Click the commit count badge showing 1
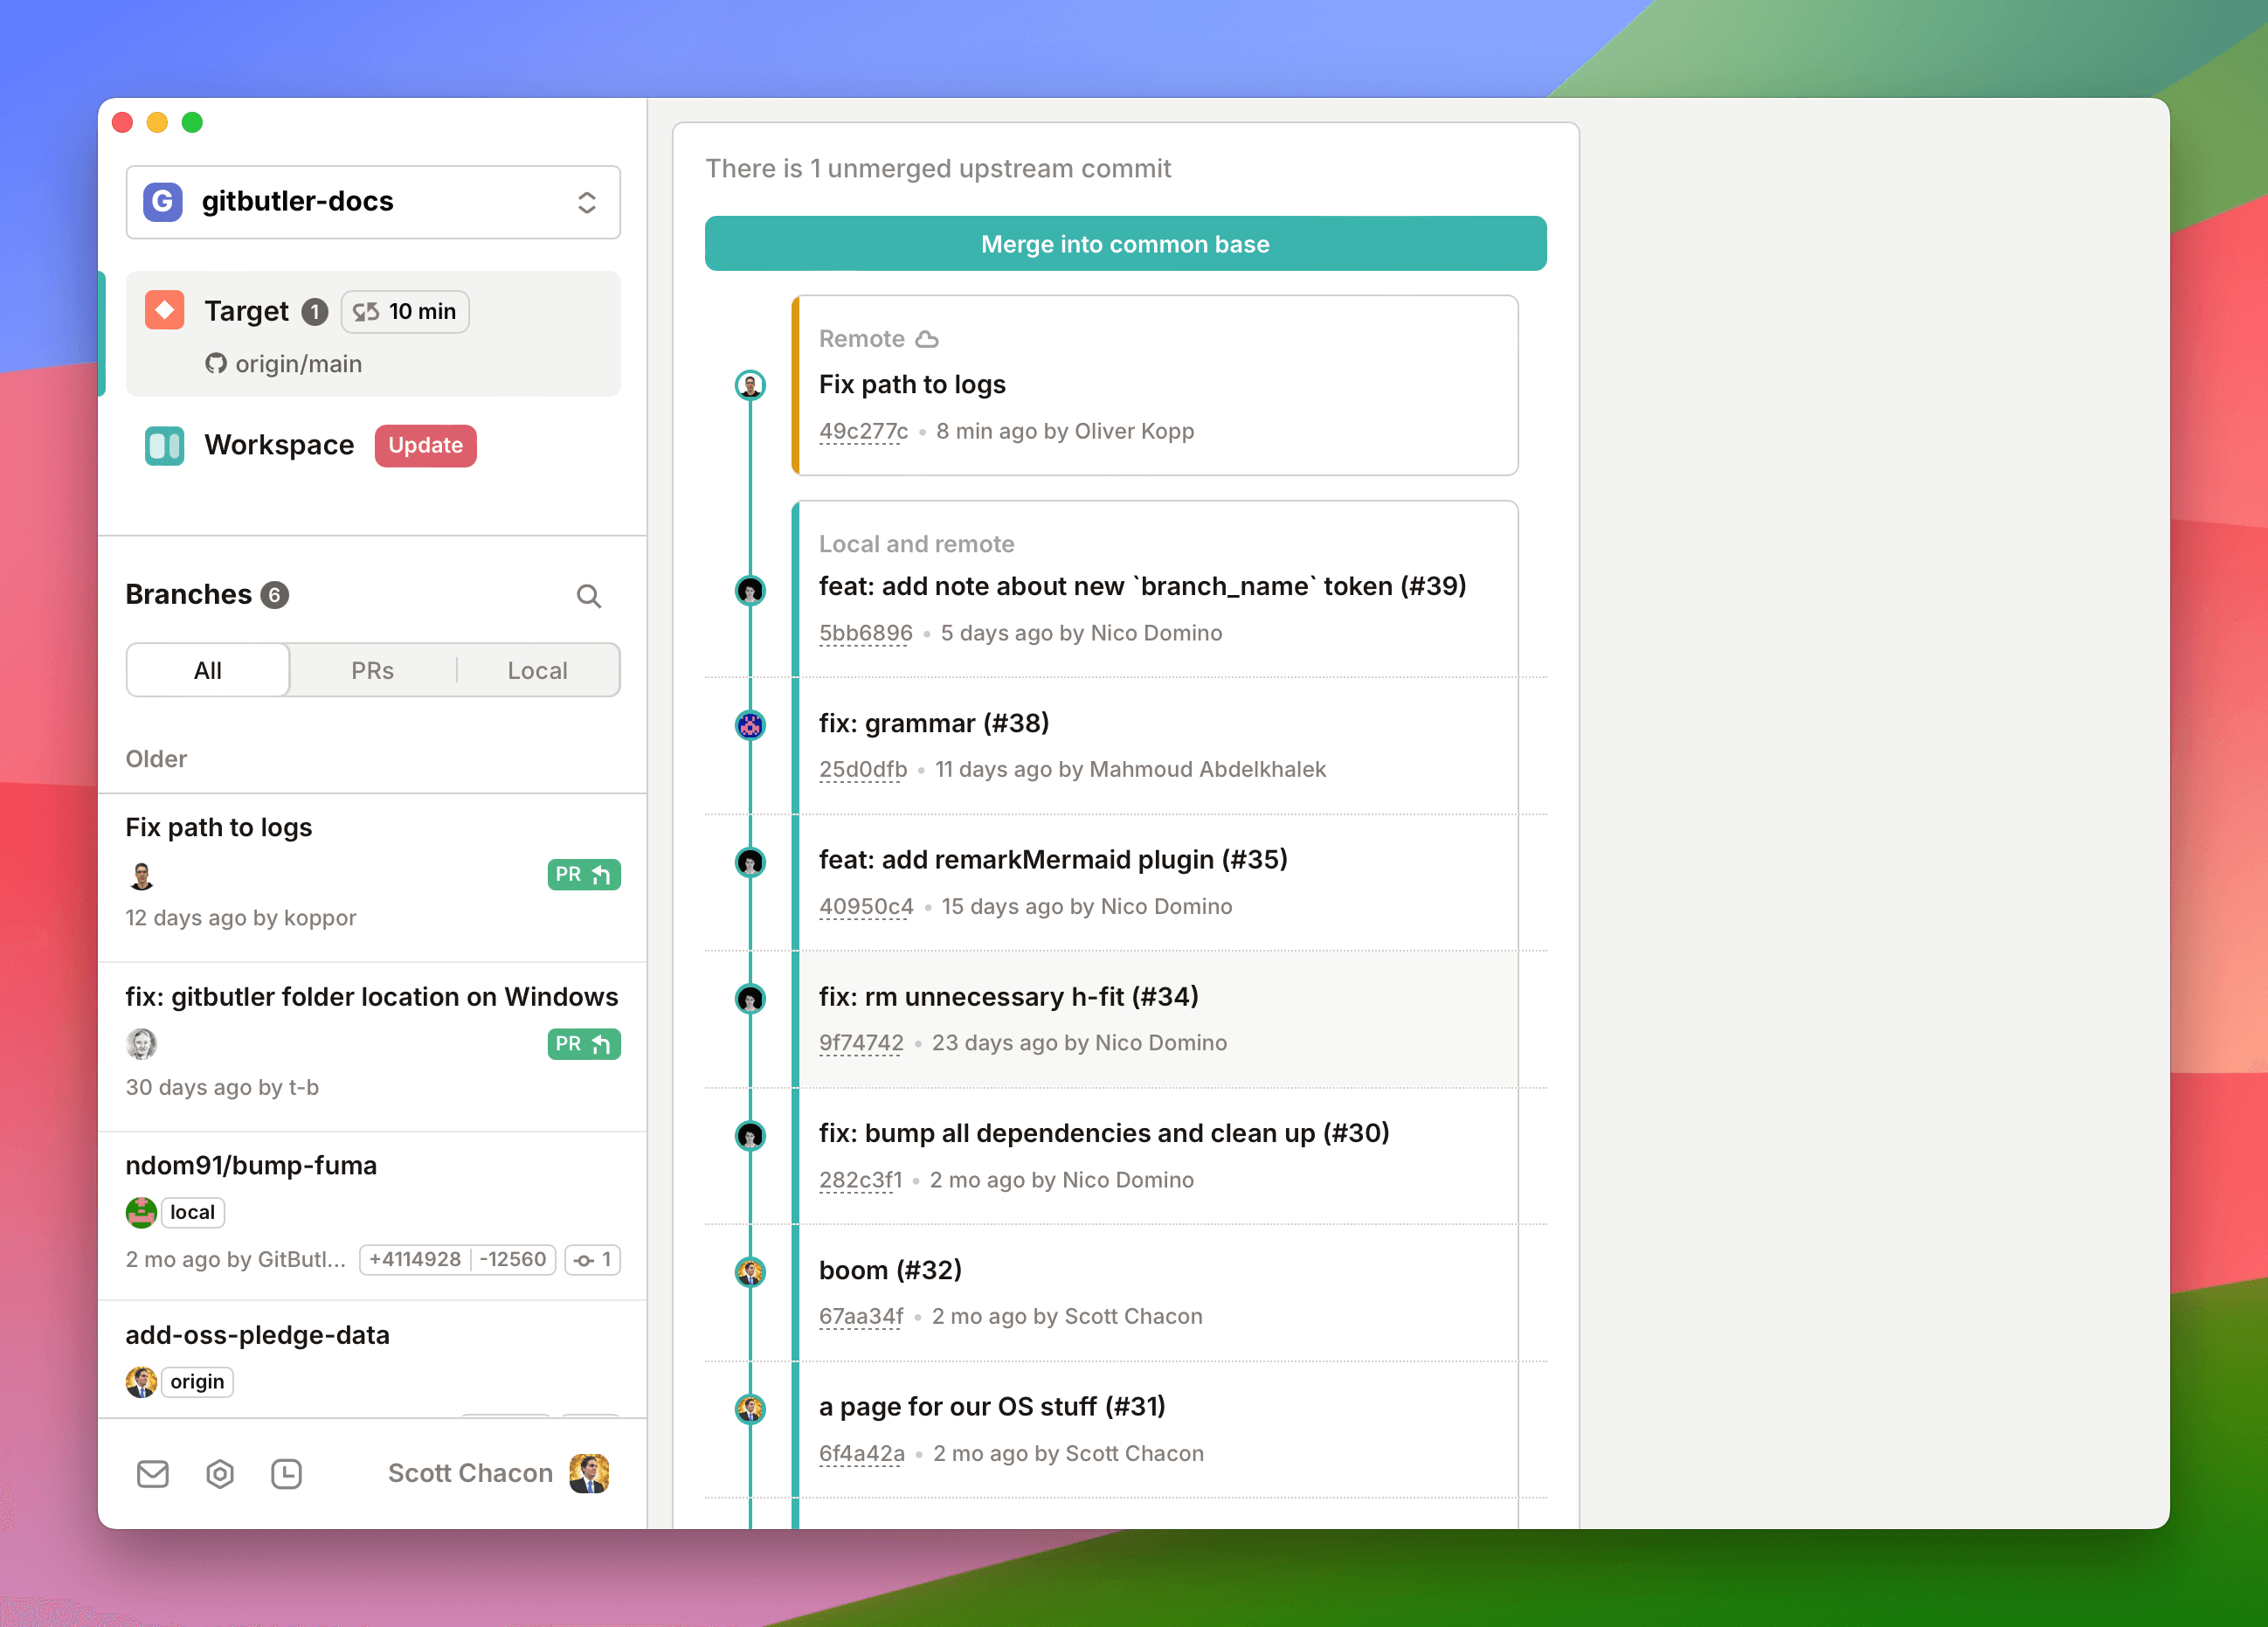The height and width of the screenshot is (1627, 2268). (x=593, y=1259)
